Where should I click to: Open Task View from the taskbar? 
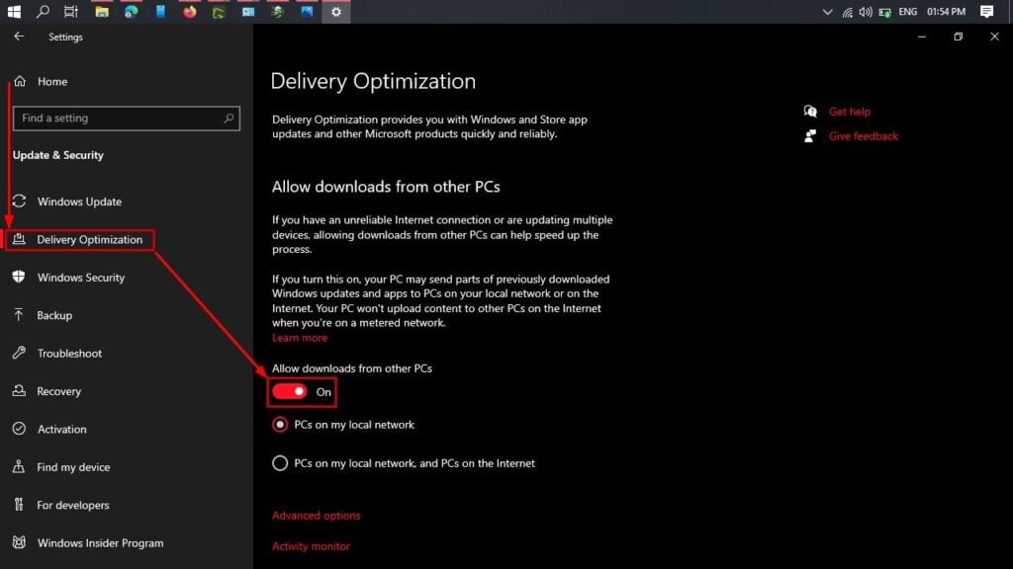pyautogui.click(x=71, y=12)
